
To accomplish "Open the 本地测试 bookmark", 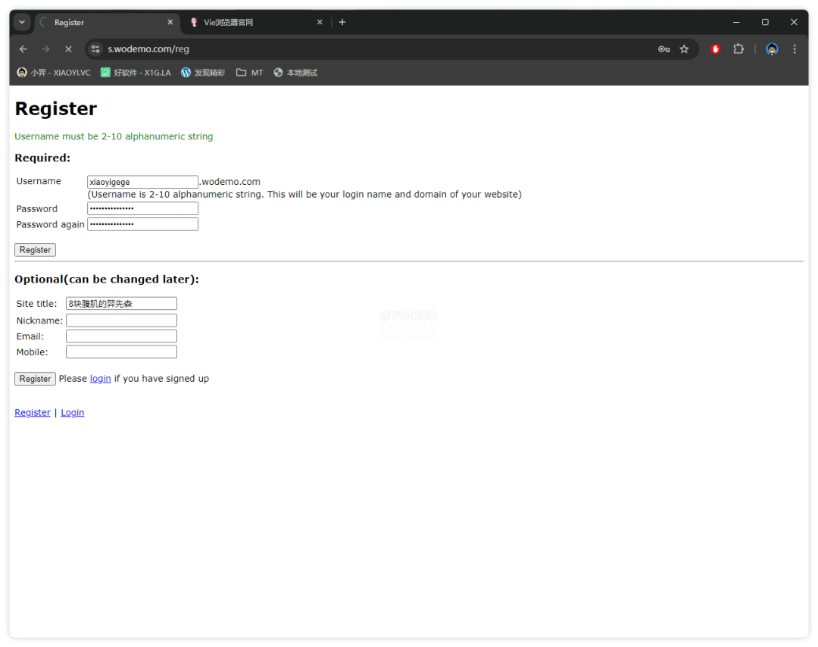I will tap(295, 73).
